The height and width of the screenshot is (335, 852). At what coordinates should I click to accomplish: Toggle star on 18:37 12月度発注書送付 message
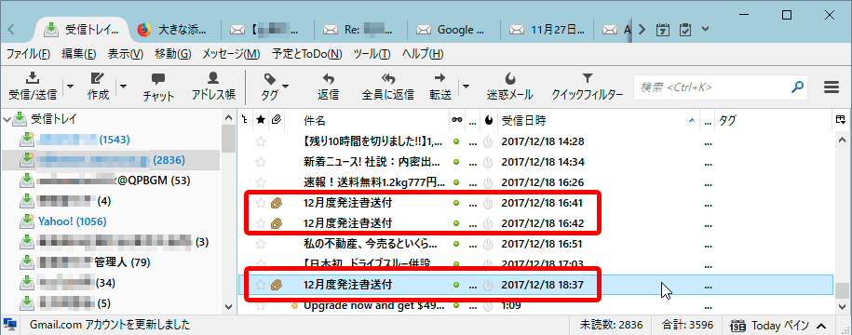[261, 285]
